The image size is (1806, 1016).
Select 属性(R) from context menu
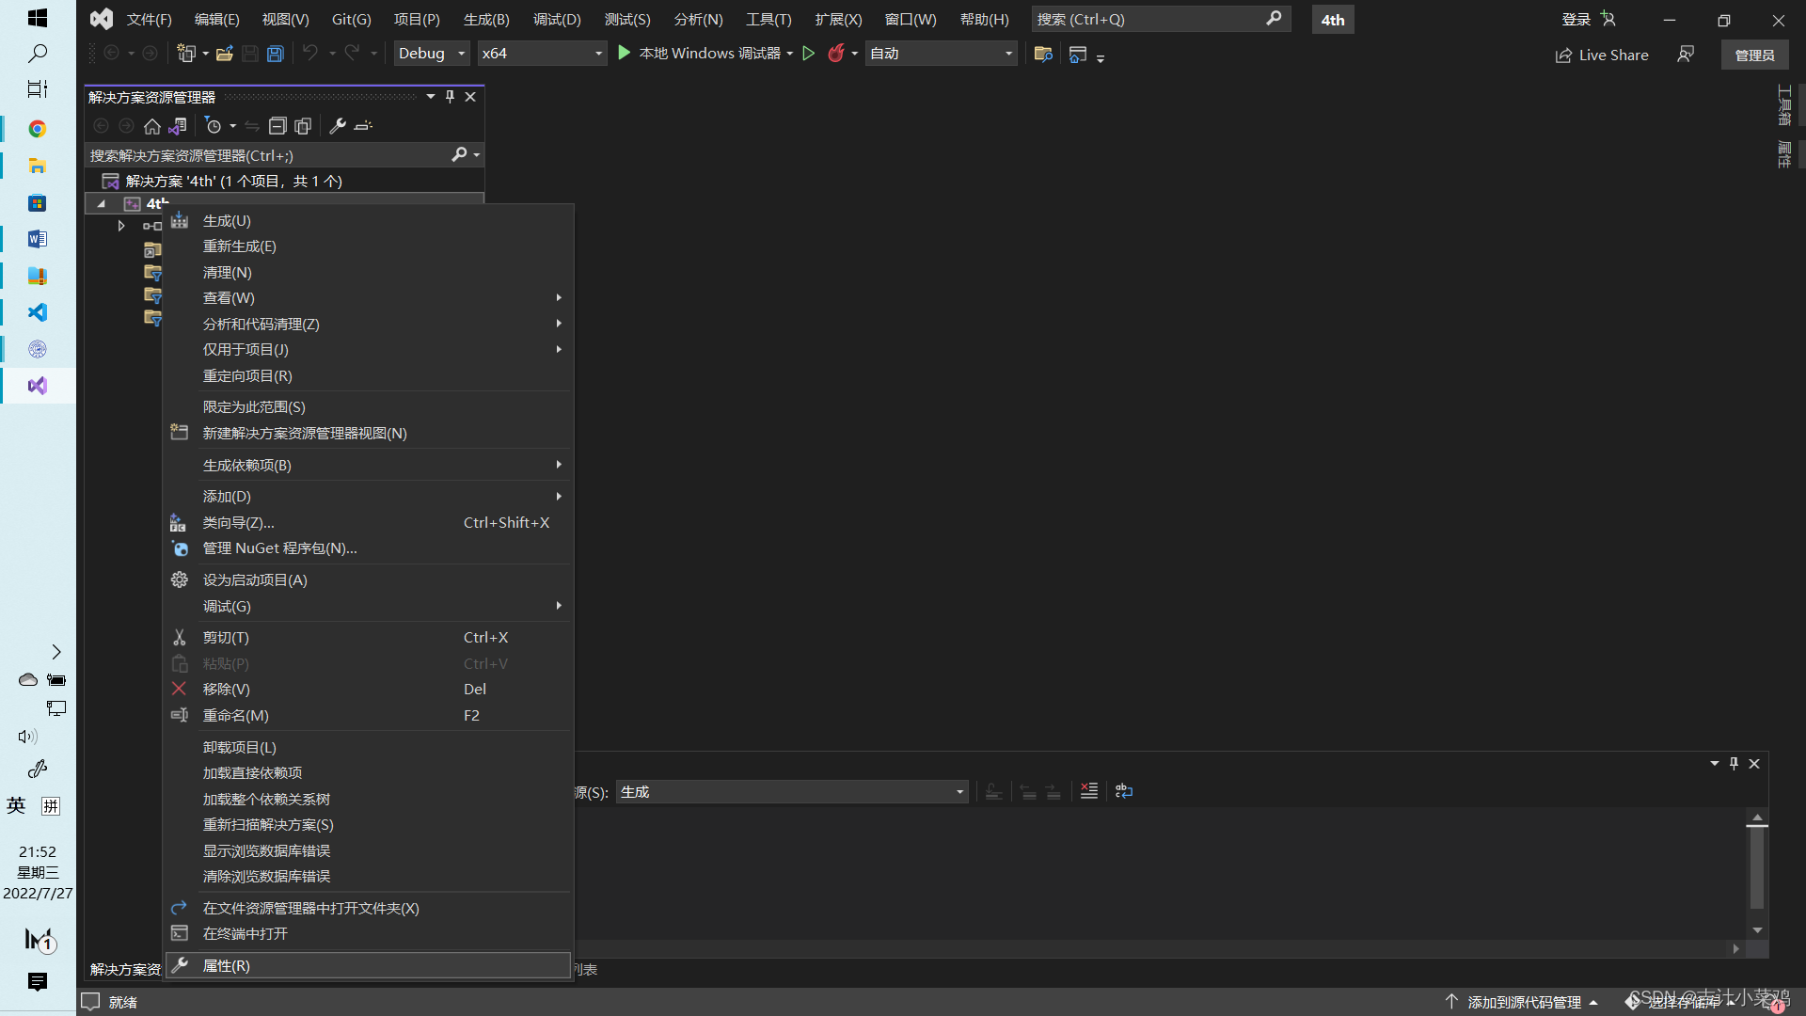click(x=227, y=966)
